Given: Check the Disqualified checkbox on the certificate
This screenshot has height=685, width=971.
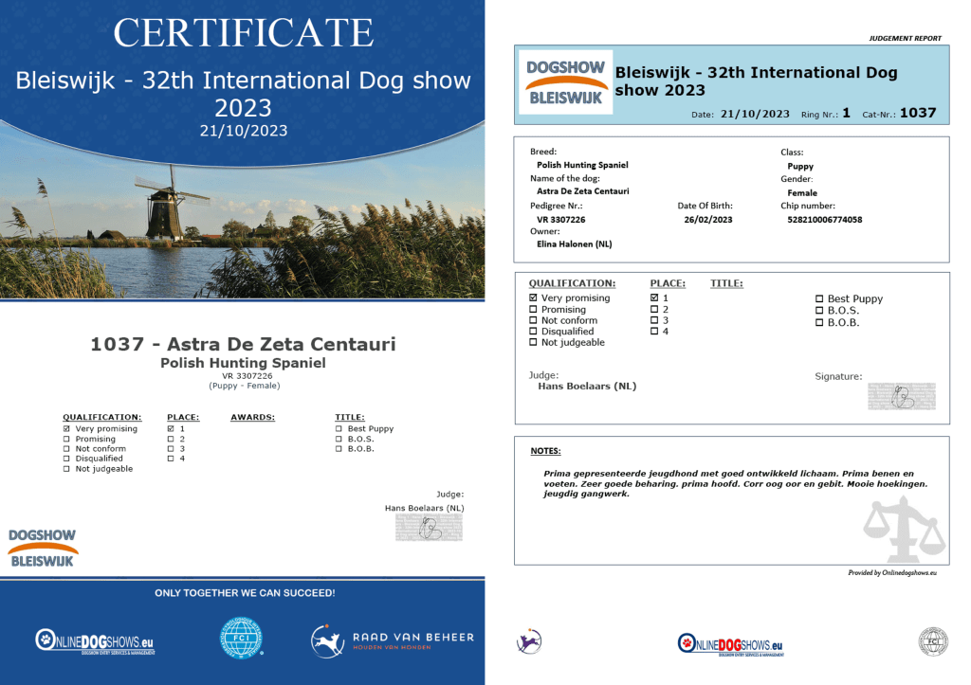Looking at the screenshot, I should click(x=66, y=460).
